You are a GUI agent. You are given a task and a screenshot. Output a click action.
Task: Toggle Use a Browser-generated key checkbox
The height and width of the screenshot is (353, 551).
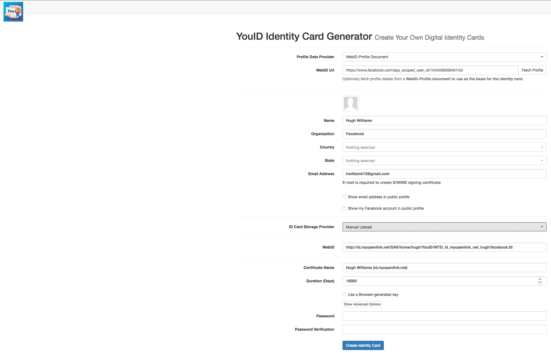[x=344, y=295]
